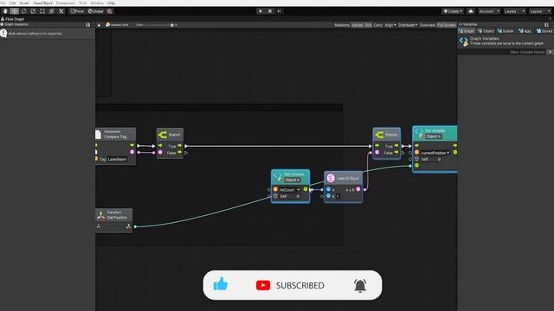554x311 pixels.
Task: Toggle Pivot handle position mode
Action: (77, 11)
